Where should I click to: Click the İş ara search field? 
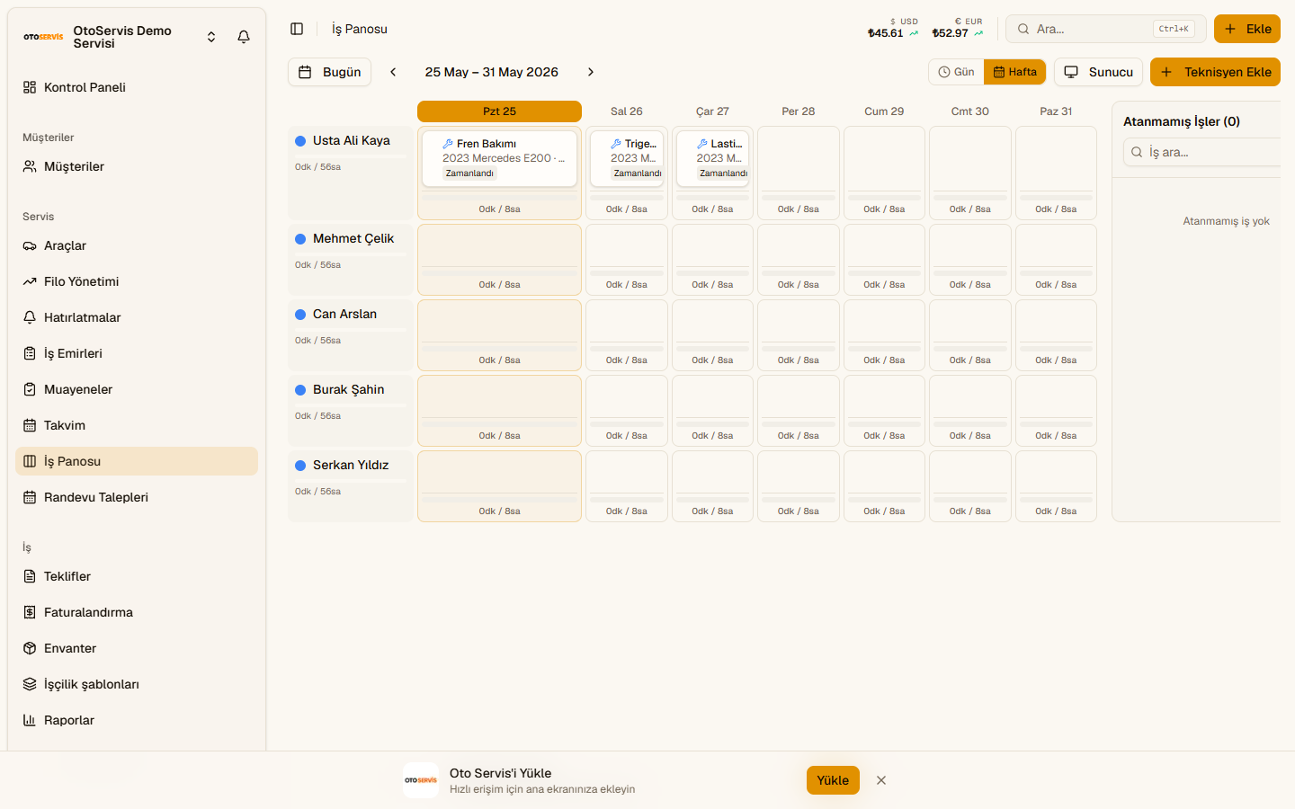1205,152
